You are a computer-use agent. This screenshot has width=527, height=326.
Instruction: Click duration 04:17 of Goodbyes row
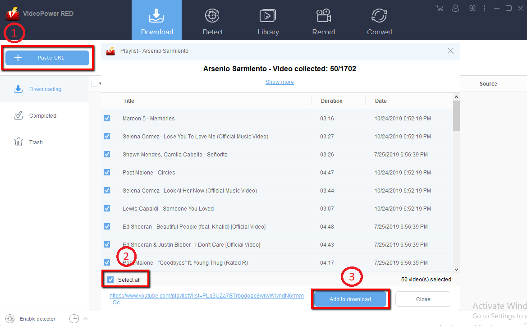[327, 262]
